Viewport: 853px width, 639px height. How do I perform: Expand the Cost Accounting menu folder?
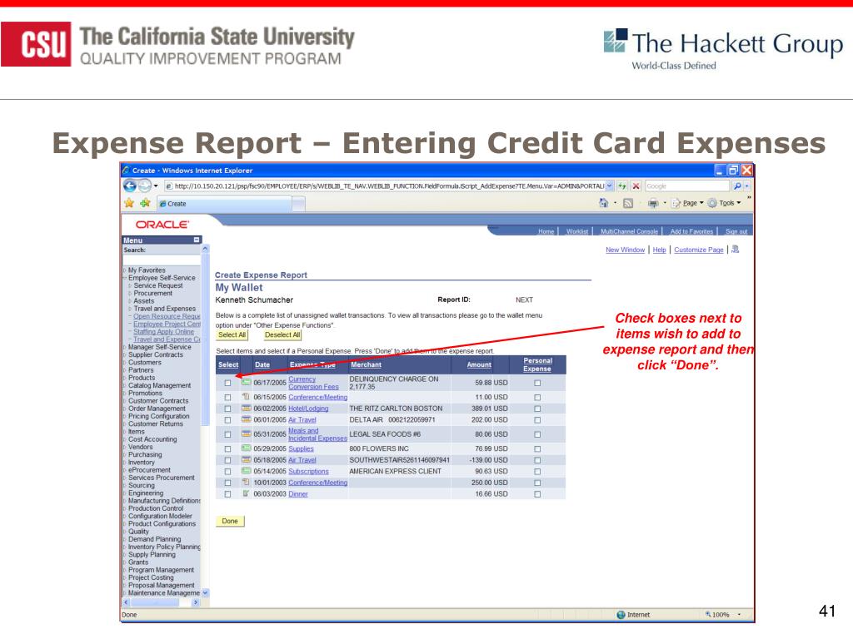click(x=125, y=439)
